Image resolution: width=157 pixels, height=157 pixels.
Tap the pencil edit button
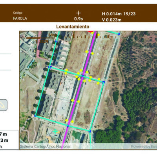point(3,105)
